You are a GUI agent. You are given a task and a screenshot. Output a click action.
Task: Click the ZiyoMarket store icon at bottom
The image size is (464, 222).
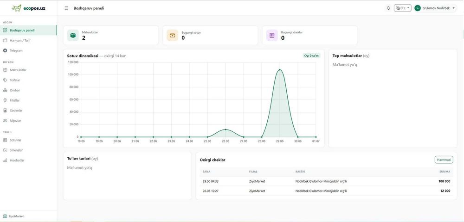tap(5, 216)
